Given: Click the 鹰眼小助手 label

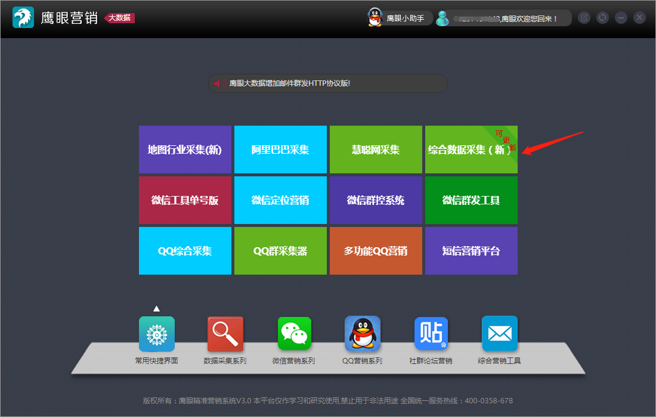Looking at the screenshot, I should pyautogui.click(x=405, y=18).
